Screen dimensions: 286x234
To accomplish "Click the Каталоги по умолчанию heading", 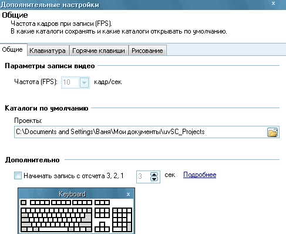I will tap(46, 108).
